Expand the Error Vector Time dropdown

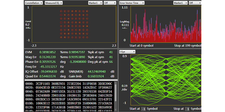[132, 3]
